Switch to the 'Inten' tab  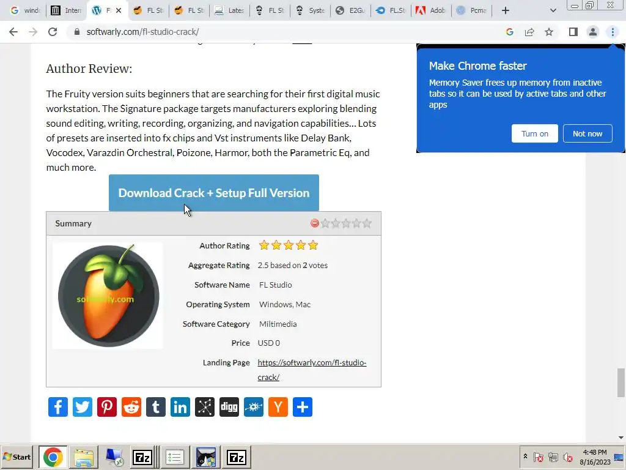coord(66,10)
